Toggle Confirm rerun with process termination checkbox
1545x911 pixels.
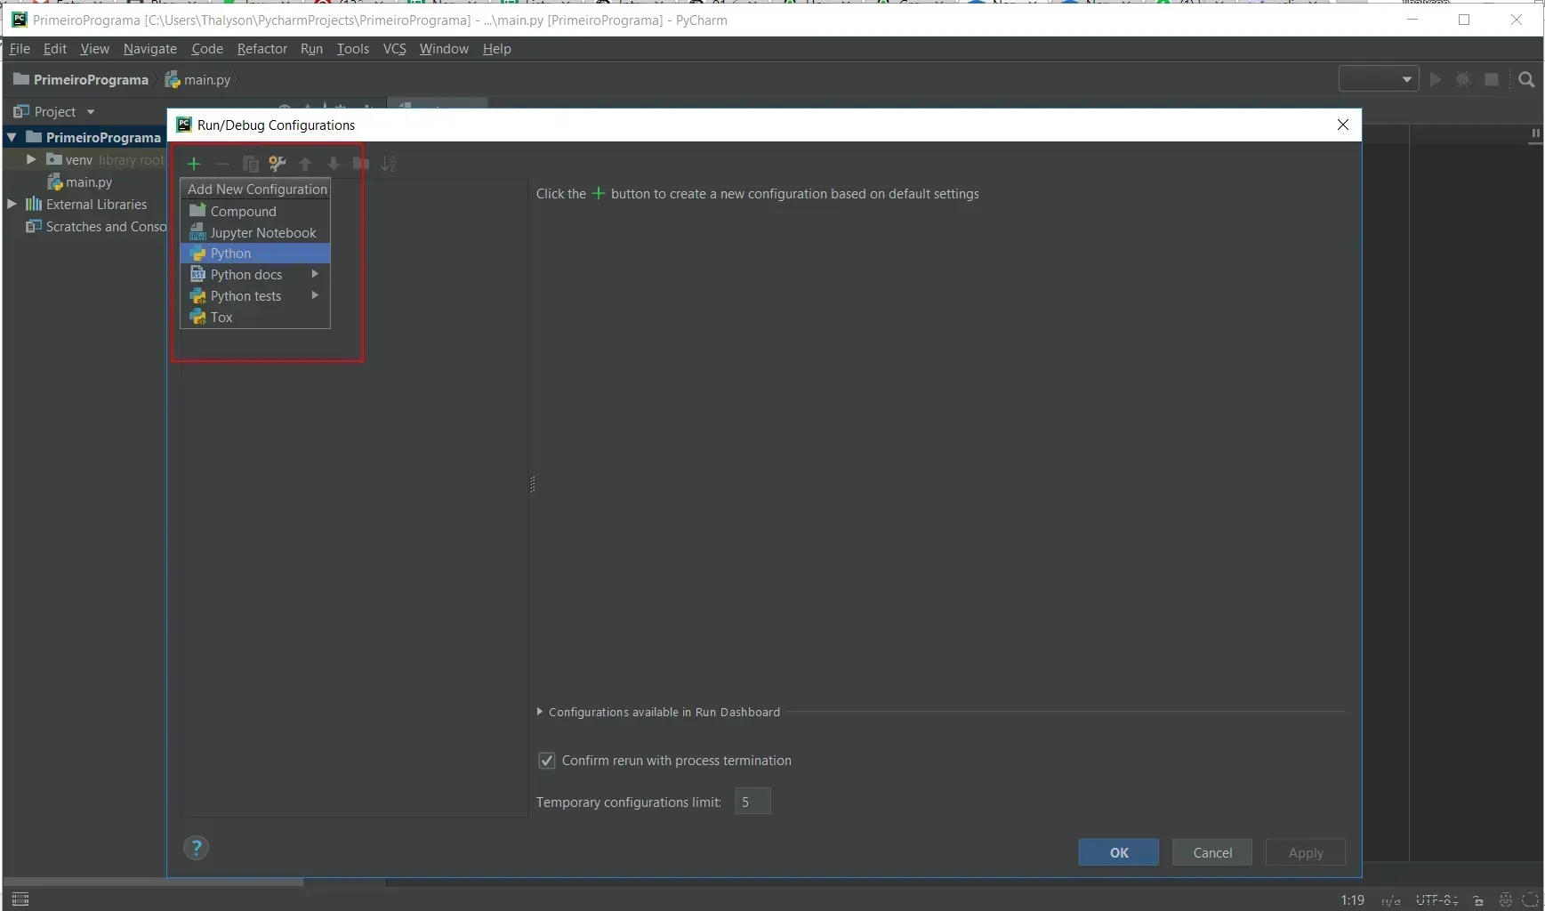pos(547,761)
